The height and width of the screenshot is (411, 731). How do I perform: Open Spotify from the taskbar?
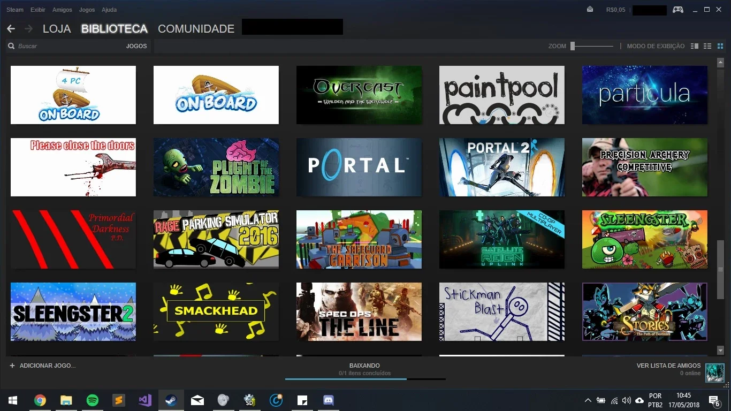coord(92,400)
